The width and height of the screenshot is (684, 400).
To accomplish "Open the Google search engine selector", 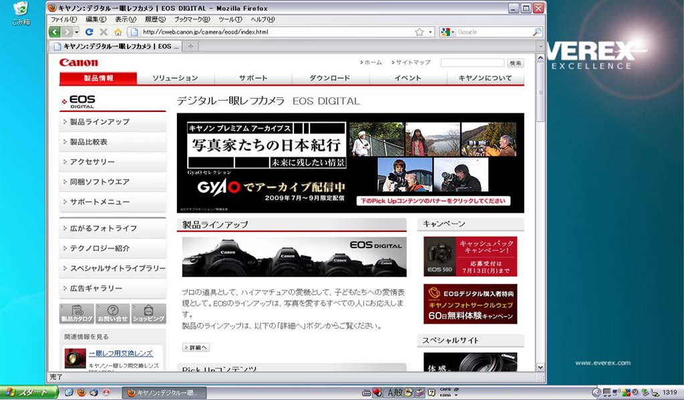I will pyautogui.click(x=447, y=32).
